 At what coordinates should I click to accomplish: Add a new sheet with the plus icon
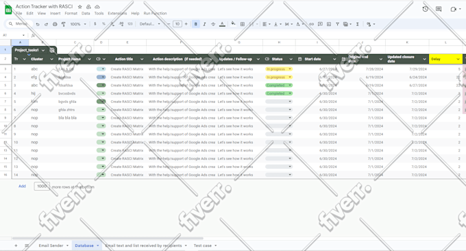(x=16, y=246)
